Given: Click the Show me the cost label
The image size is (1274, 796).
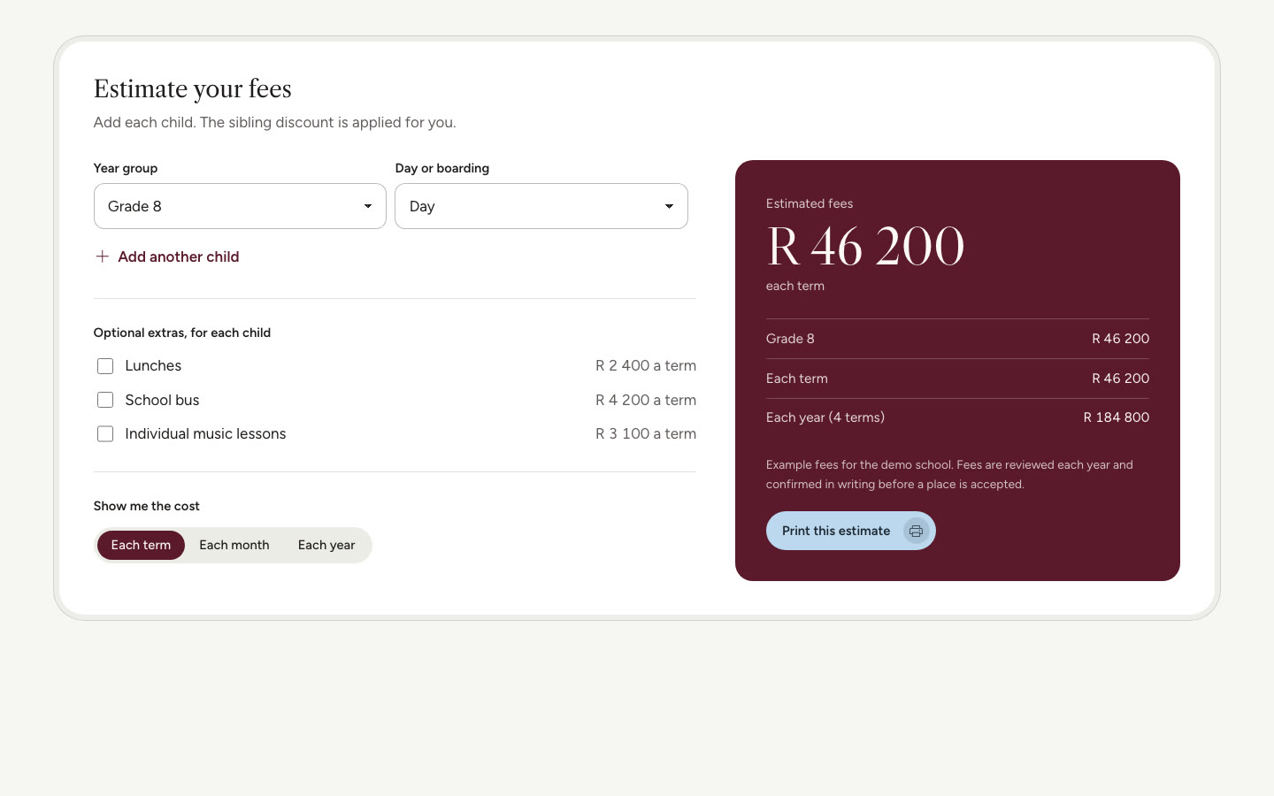Looking at the screenshot, I should tap(147, 506).
